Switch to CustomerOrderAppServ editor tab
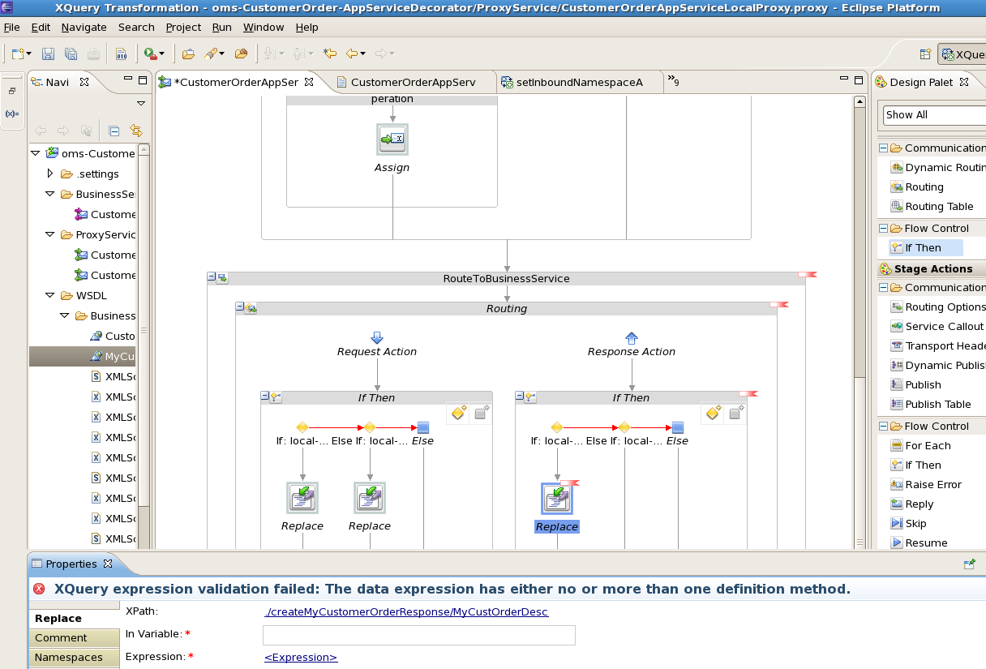Screen dimensions: 986x669 414,82
